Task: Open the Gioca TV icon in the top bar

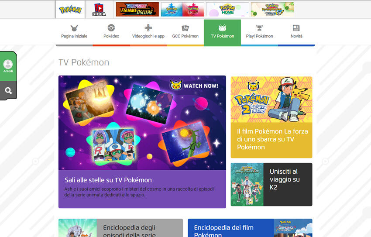Action: 99,10
